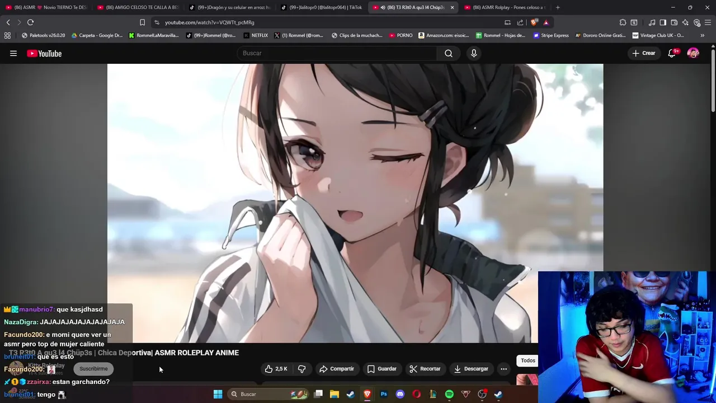Click inside the YouTube Buscar search field
716x403 pixels.
click(x=337, y=53)
